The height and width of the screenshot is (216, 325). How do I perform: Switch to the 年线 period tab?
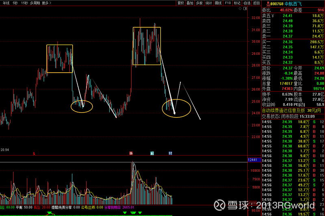(6, 3)
